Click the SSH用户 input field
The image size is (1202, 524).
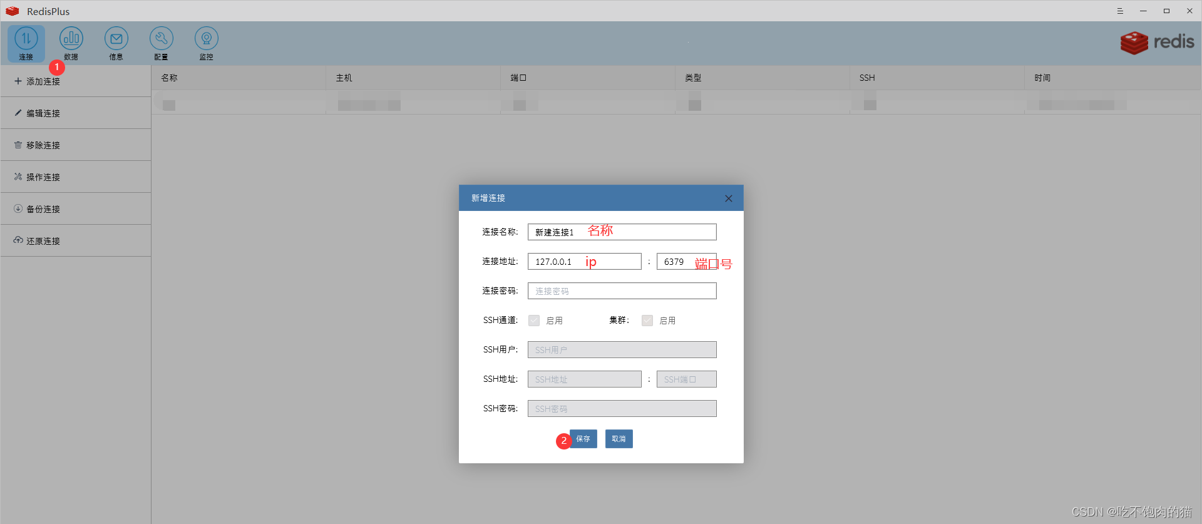click(622, 350)
